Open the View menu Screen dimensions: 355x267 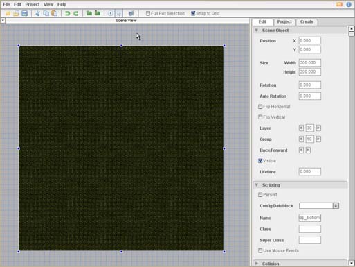(x=48, y=4)
